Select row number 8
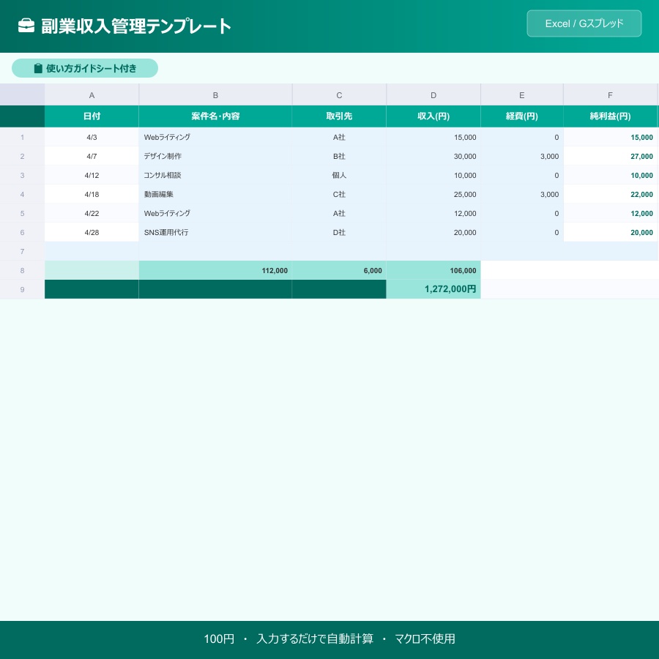The height and width of the screenshot is (659, 659). coord(22,270)
